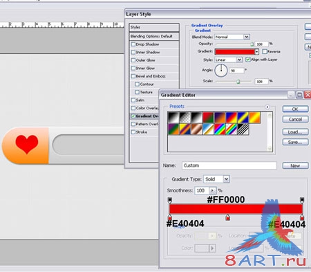Screen dimensions: 311x272
Task: Uncheck Align with Layer option
Action: pyautogui.click(x=248, y=60)
